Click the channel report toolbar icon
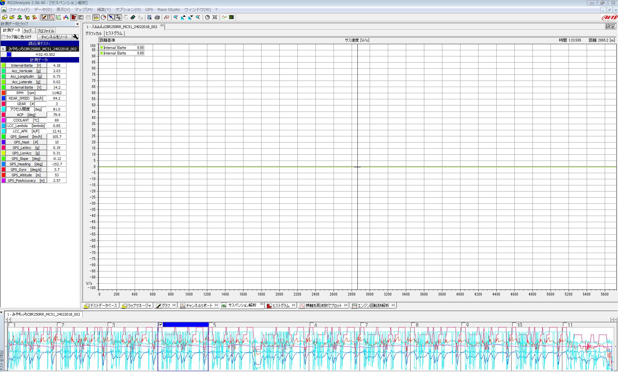This screenshot has width=618, height=372. point(96,17)
